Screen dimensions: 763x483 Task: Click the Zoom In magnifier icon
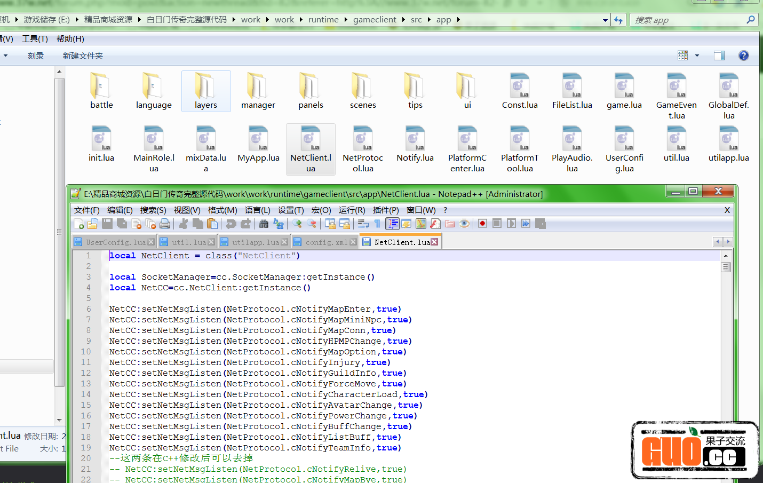(297, 224)
